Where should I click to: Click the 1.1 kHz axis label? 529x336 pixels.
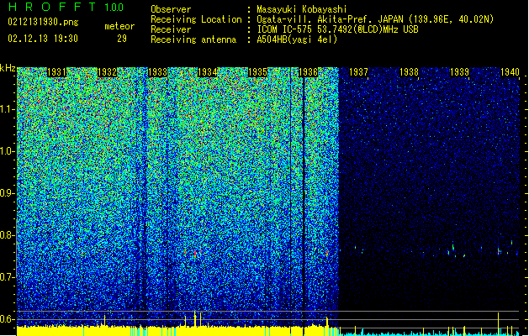8,109
